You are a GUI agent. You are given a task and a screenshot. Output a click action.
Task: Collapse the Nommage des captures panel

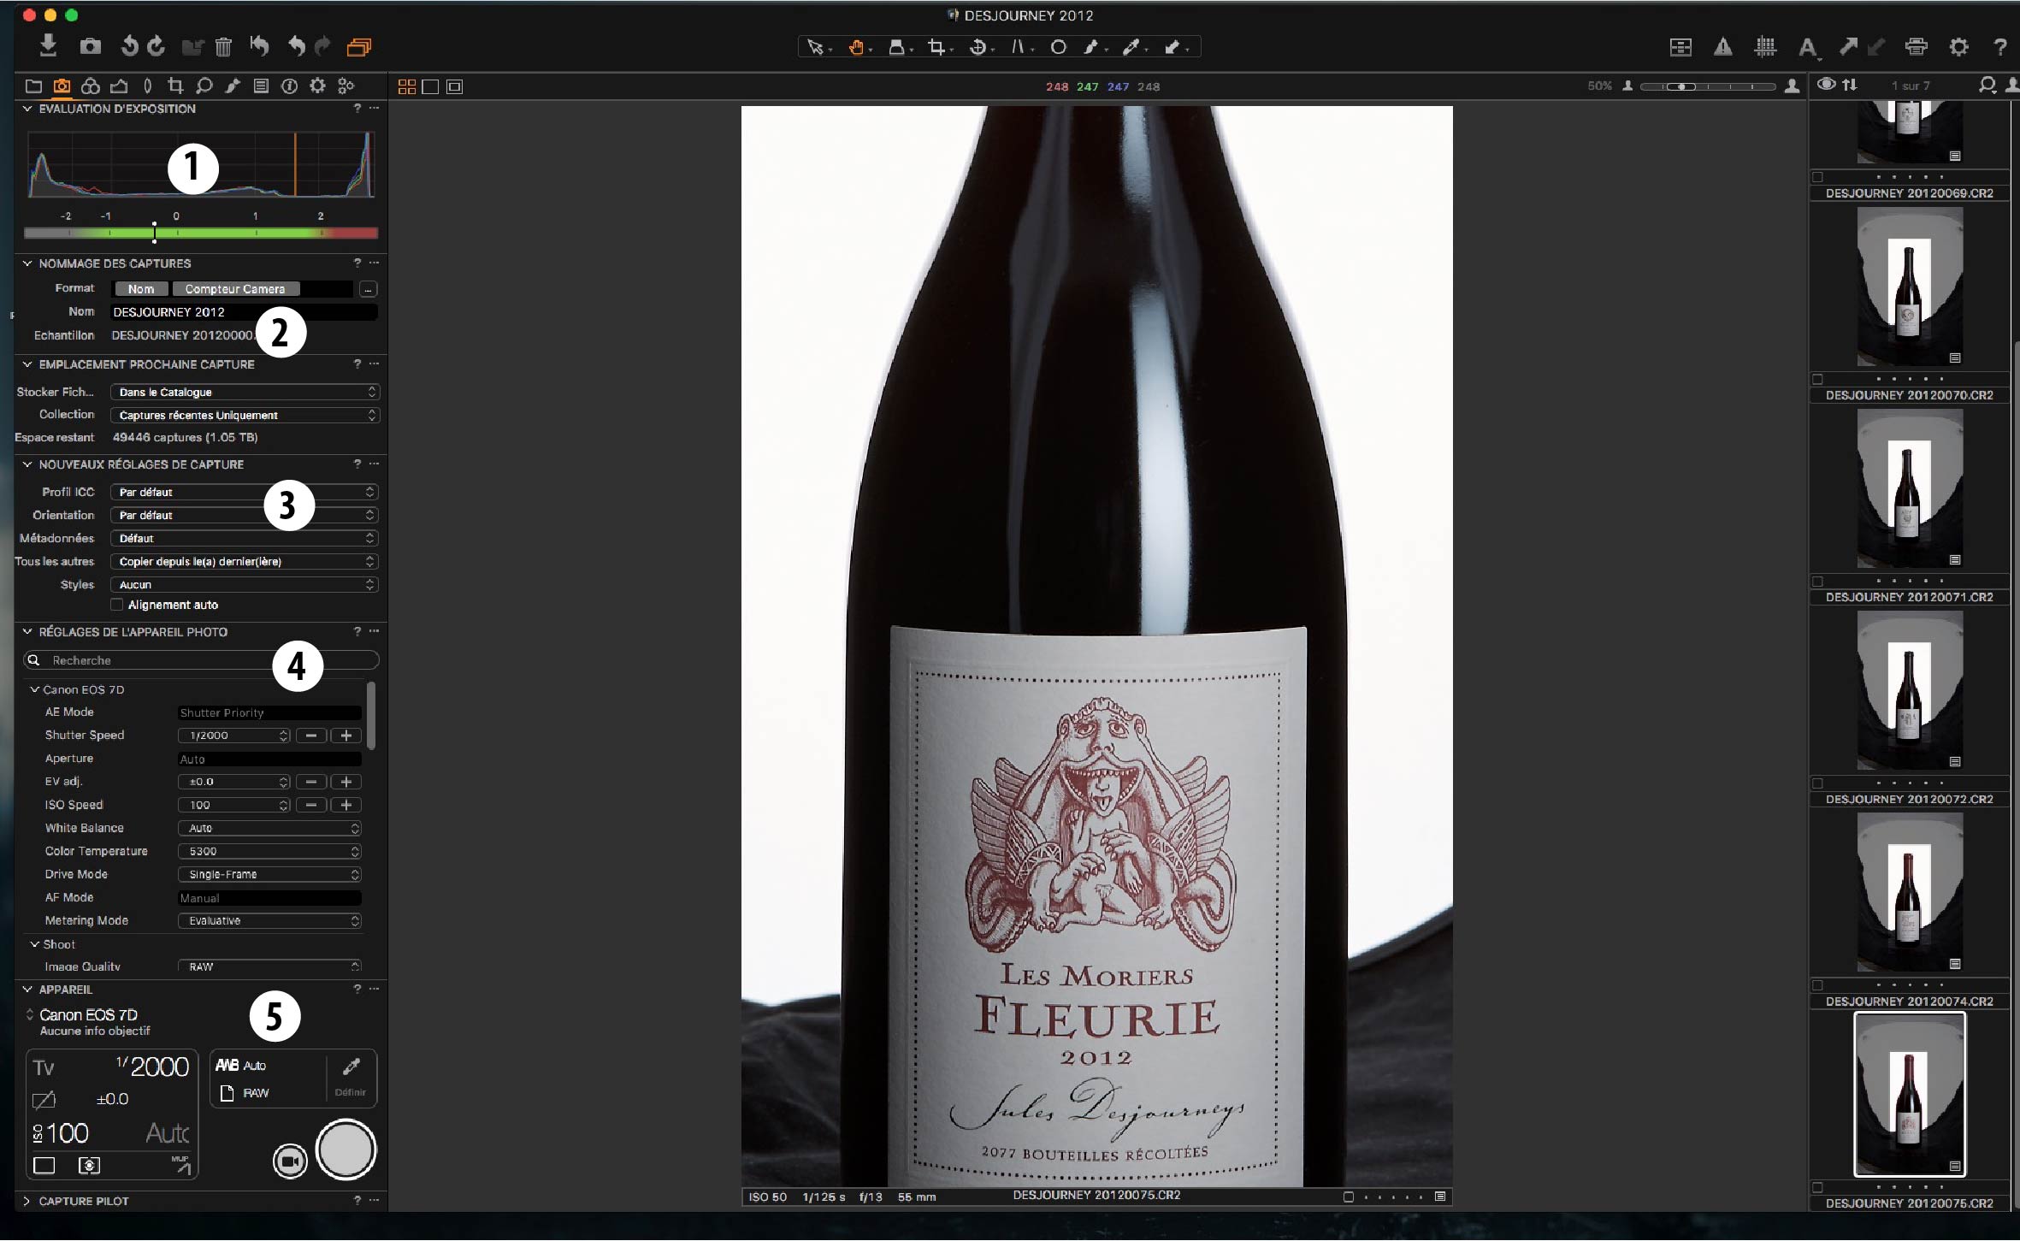pyautogui.click(x=27, y=263)
